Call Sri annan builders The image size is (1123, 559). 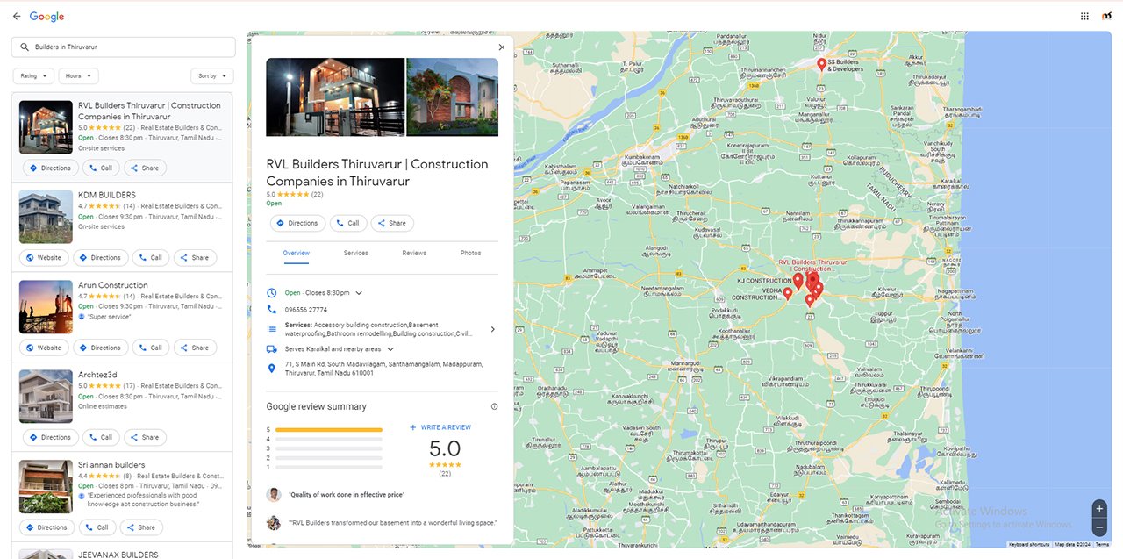click(97, 527)
